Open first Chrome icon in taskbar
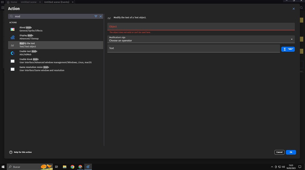This screenshot has height=170, width=305. [x=72, y=167]
